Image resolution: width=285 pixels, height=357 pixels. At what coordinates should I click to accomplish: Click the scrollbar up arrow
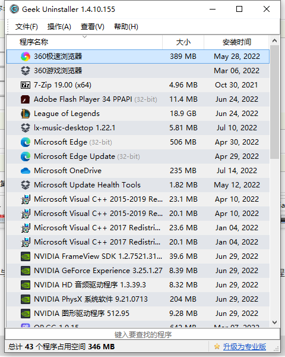[x=274, y=40]
